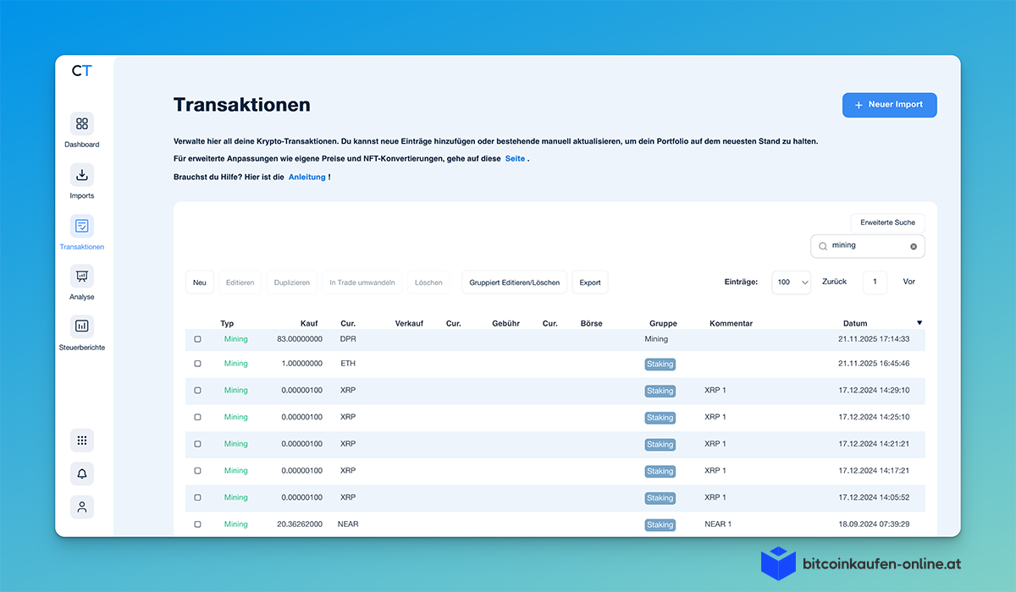The height and width of the screenshot is (592, 1016).
Task: Clear the mining search text
Action: (x=914, y=246)
